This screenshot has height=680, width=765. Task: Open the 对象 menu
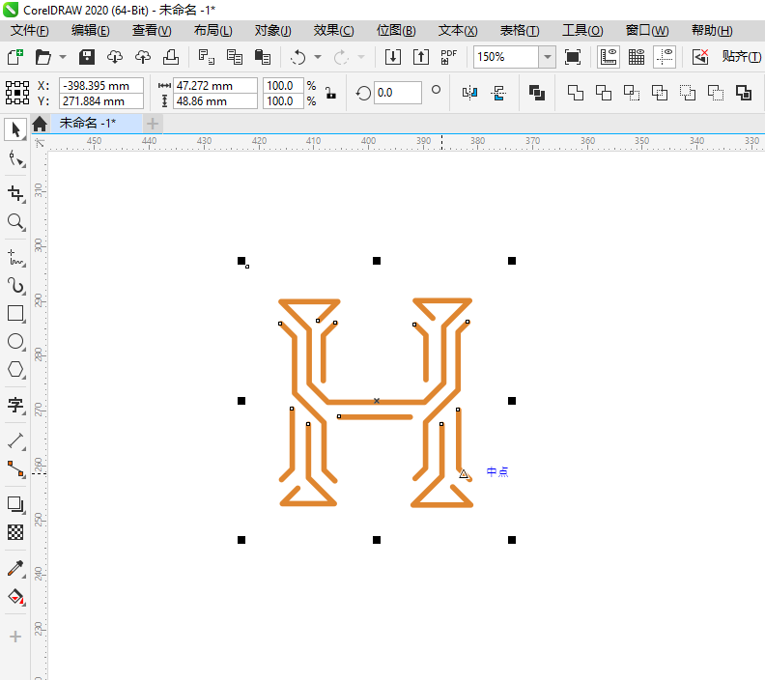pos(272,30)
